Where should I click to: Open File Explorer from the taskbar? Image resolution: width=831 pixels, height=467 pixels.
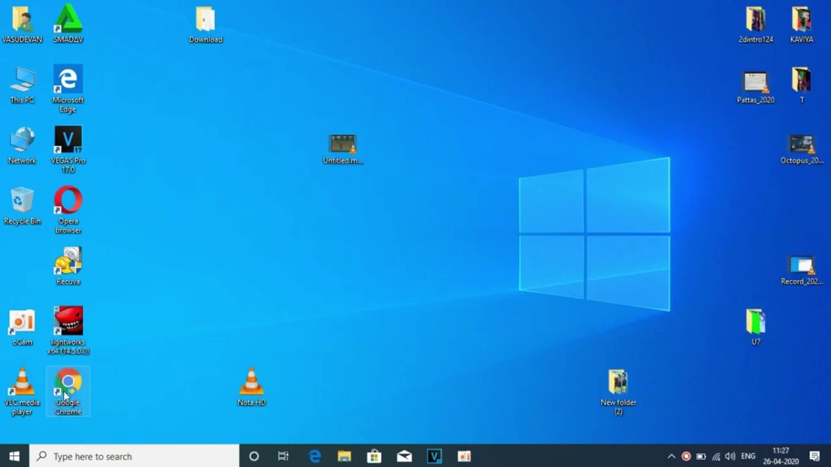344,456
